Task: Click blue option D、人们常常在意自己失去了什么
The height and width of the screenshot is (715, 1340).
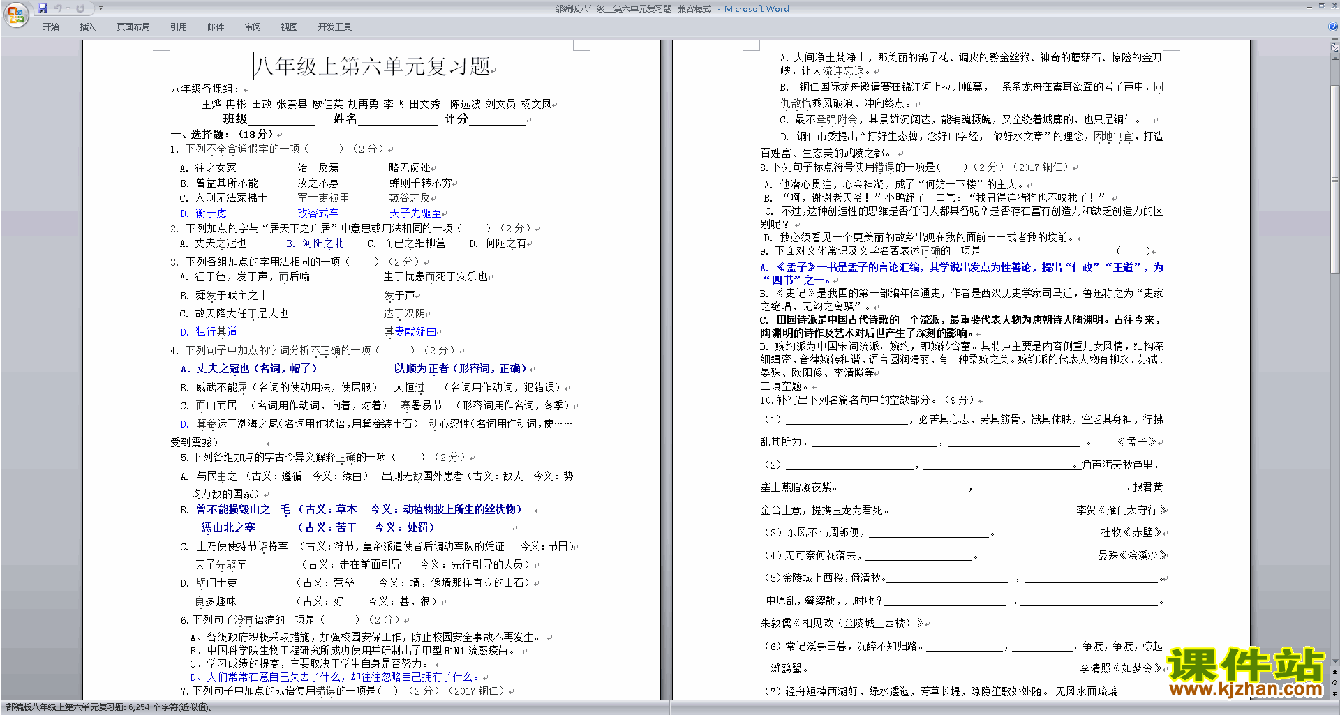Action: (x=335, y=677)
